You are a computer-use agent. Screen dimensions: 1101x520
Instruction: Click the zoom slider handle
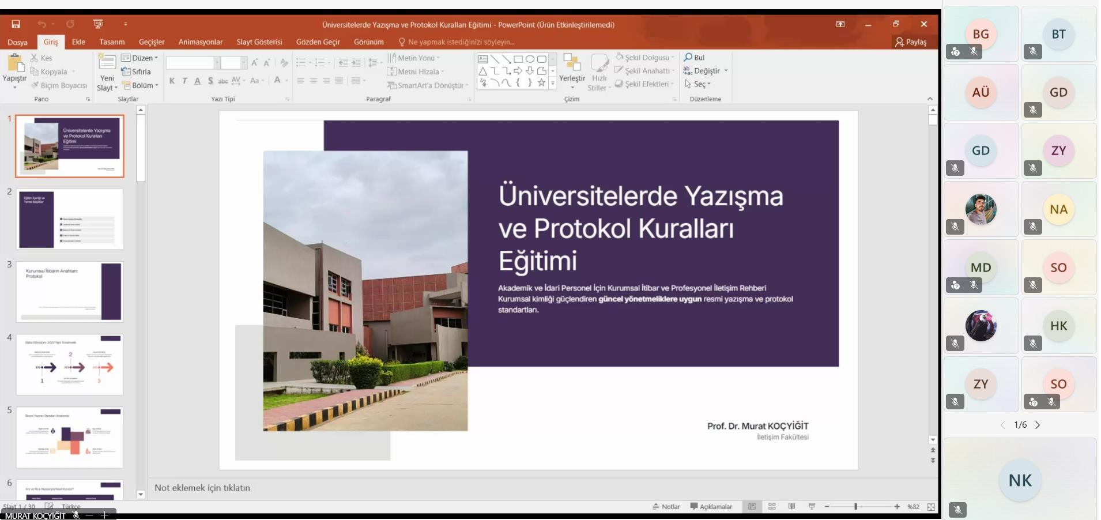(x=855, y=507)
